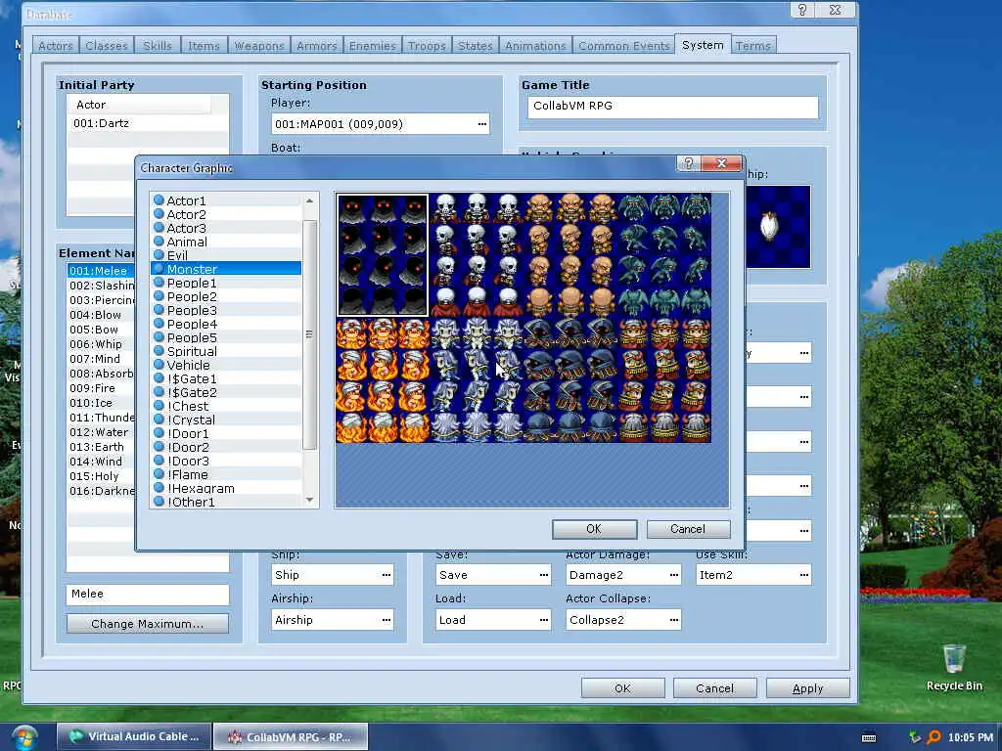The width and height of the screenshot is (1002, 751).
Task: Click Help button in Character Graphic dialog
Action: click(x=688, y=163)
